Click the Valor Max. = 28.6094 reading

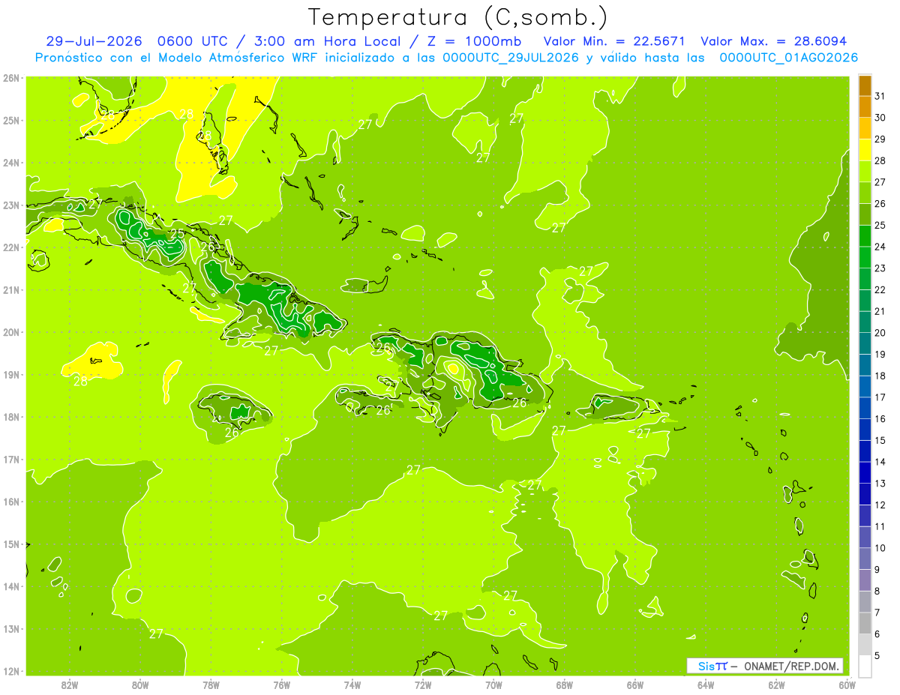click(773, 41)
